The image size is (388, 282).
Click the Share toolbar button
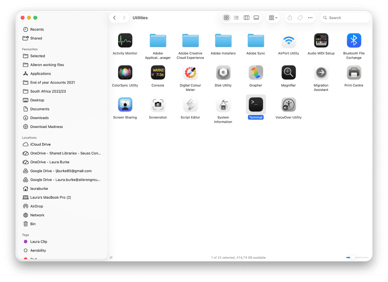click(x=290, y=18)
